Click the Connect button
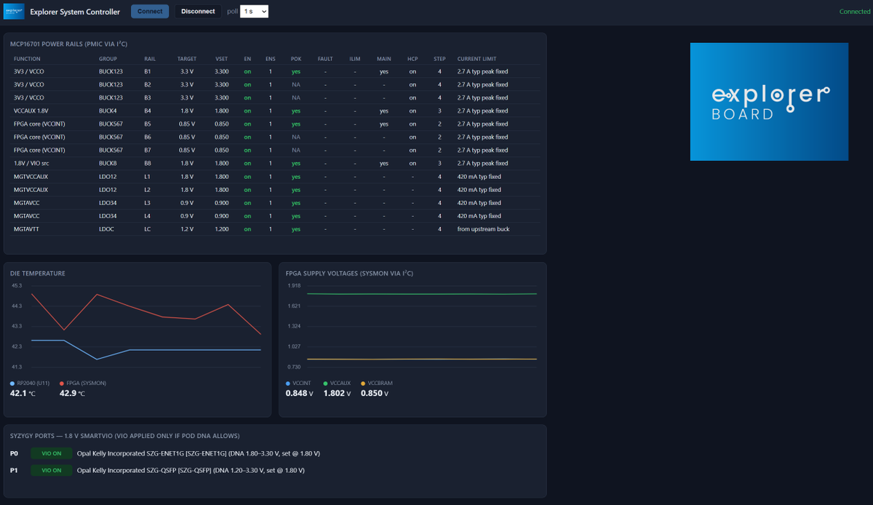 150,12
